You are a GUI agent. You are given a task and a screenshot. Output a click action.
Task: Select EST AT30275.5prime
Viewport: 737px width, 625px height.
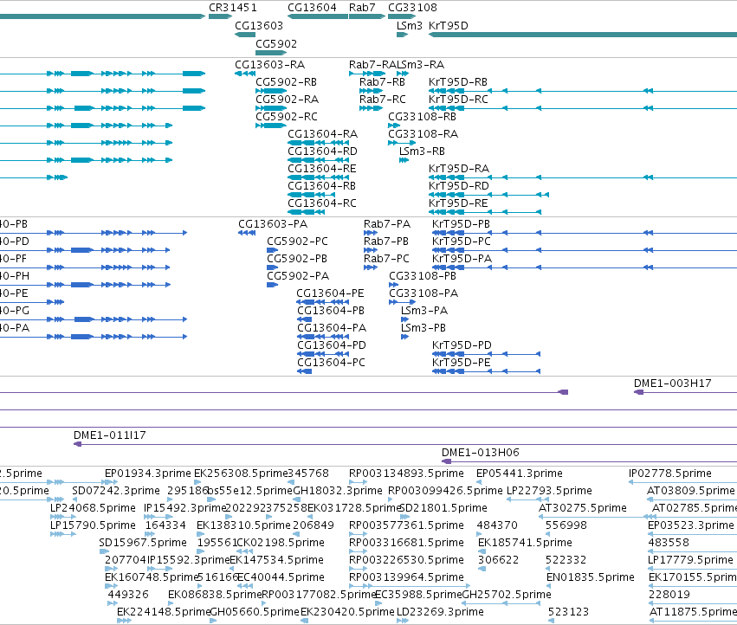[x=583, y=508]
